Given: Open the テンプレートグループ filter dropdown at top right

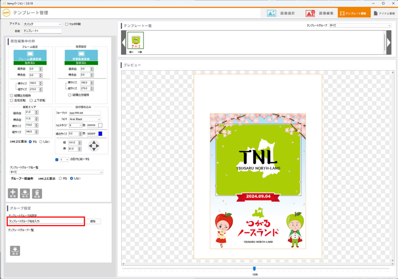Looking at the screenshot, I should 360,26.
